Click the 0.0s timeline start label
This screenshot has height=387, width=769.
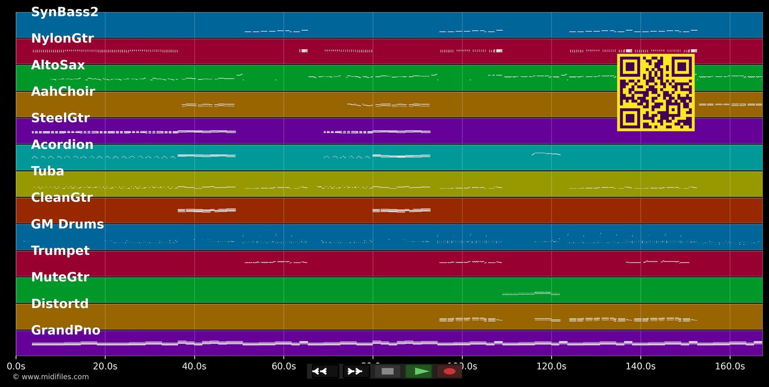(16, 367)
